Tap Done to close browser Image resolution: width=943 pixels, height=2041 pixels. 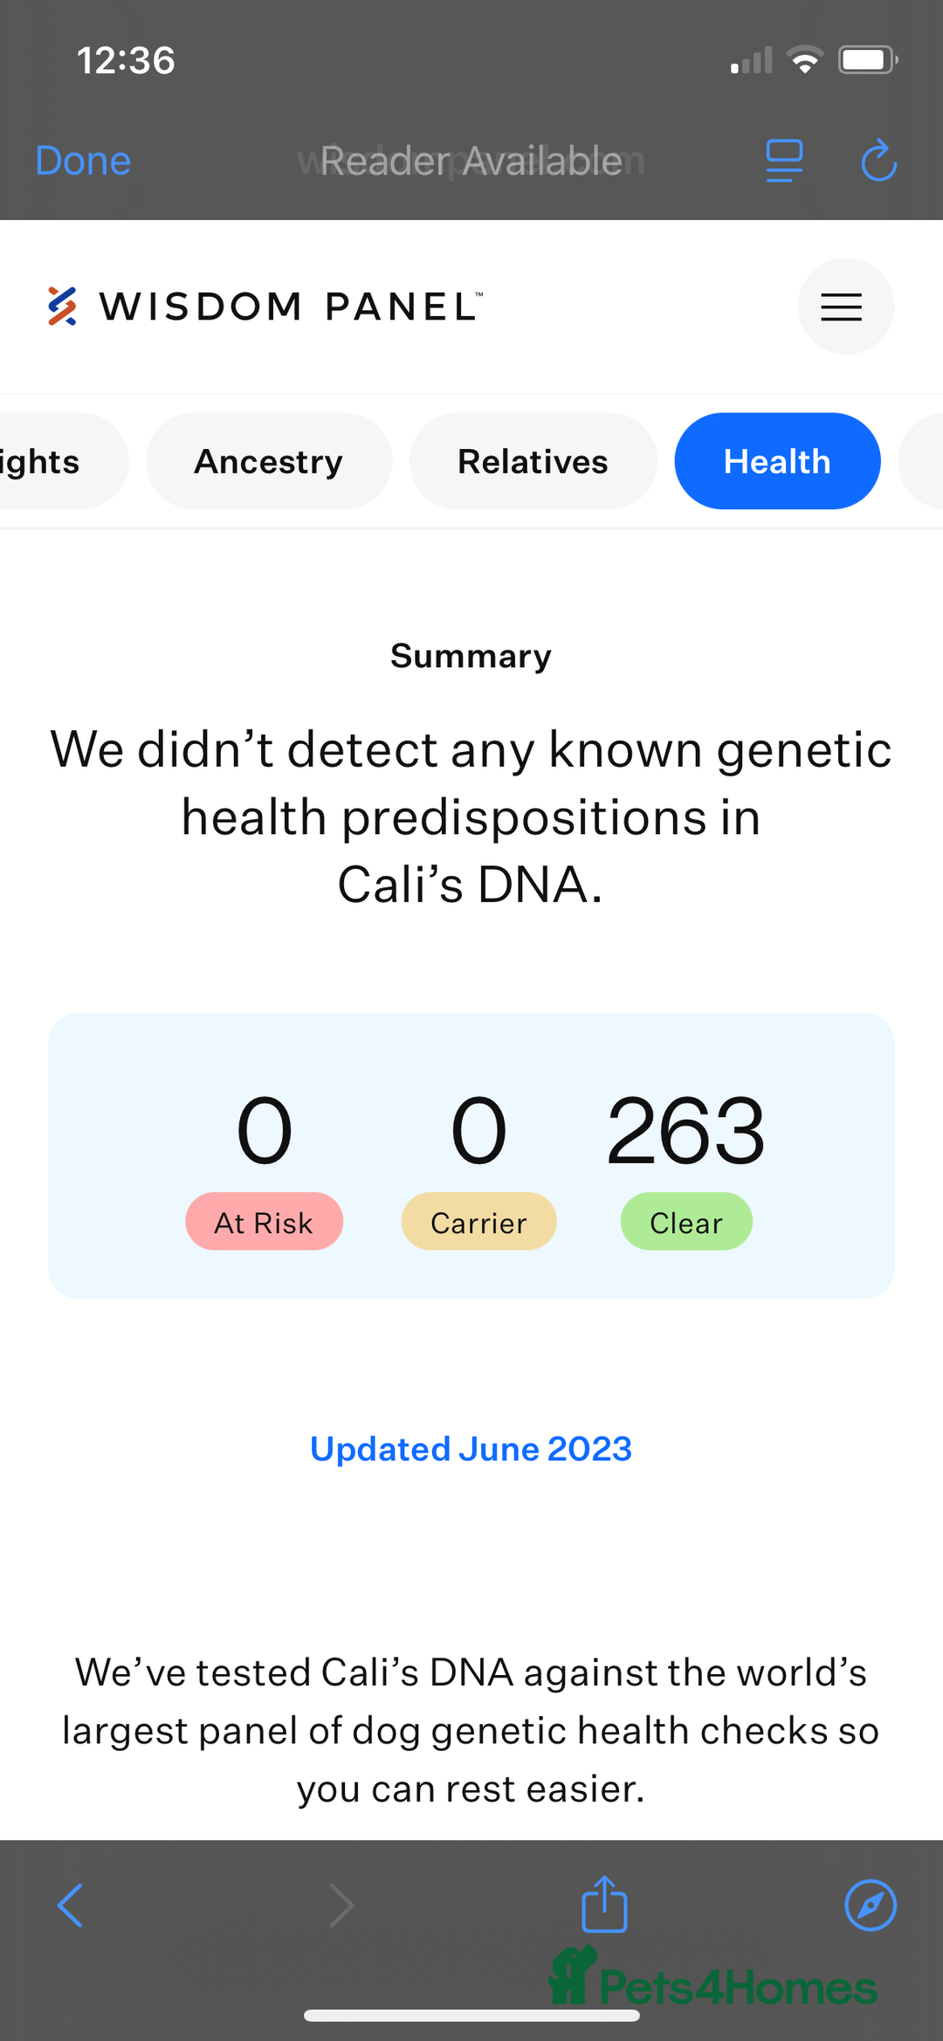pyautogui.click(x=83, y=161)
